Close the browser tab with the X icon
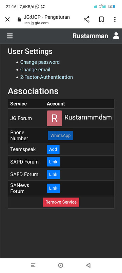The image size is (122, 273). click(7, 19)
